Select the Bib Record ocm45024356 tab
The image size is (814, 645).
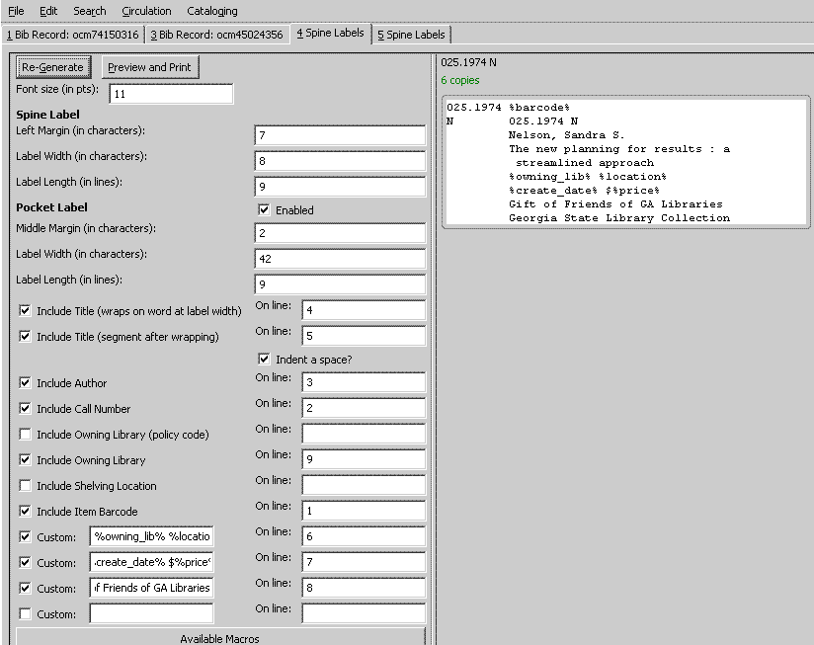point(218,35)
